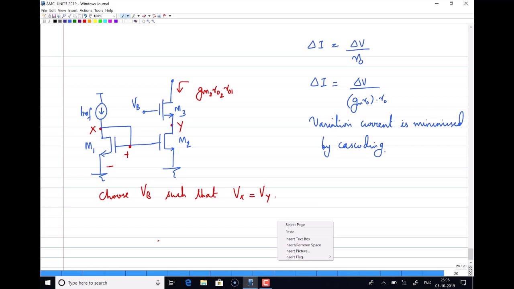
Task: Click the zoom out magnifier icon
Action: click(153, 21)
